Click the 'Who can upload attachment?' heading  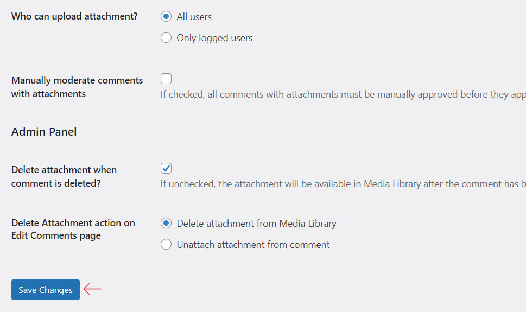coord(74,16)
